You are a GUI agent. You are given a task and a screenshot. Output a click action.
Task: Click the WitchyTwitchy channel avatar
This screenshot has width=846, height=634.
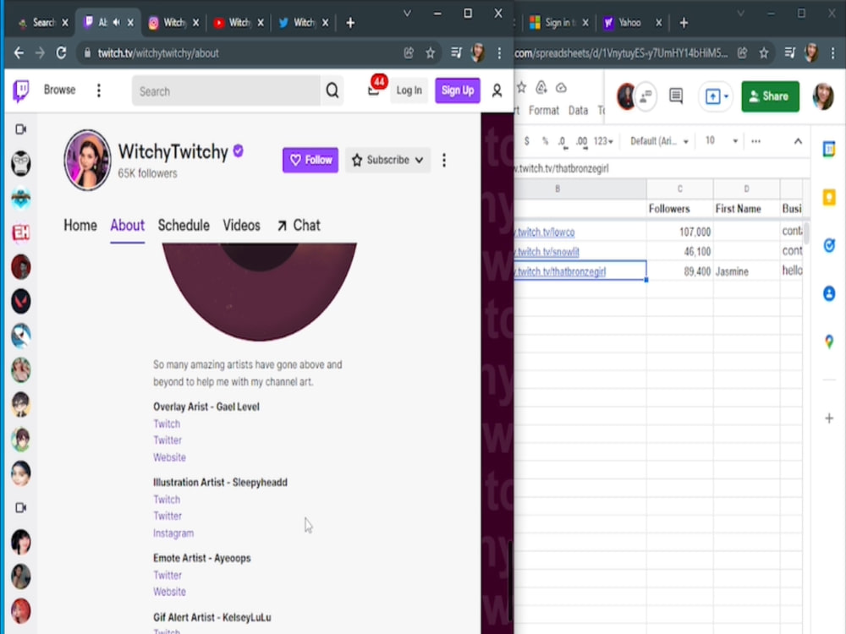pyautogui.click(x=87, y=160)
